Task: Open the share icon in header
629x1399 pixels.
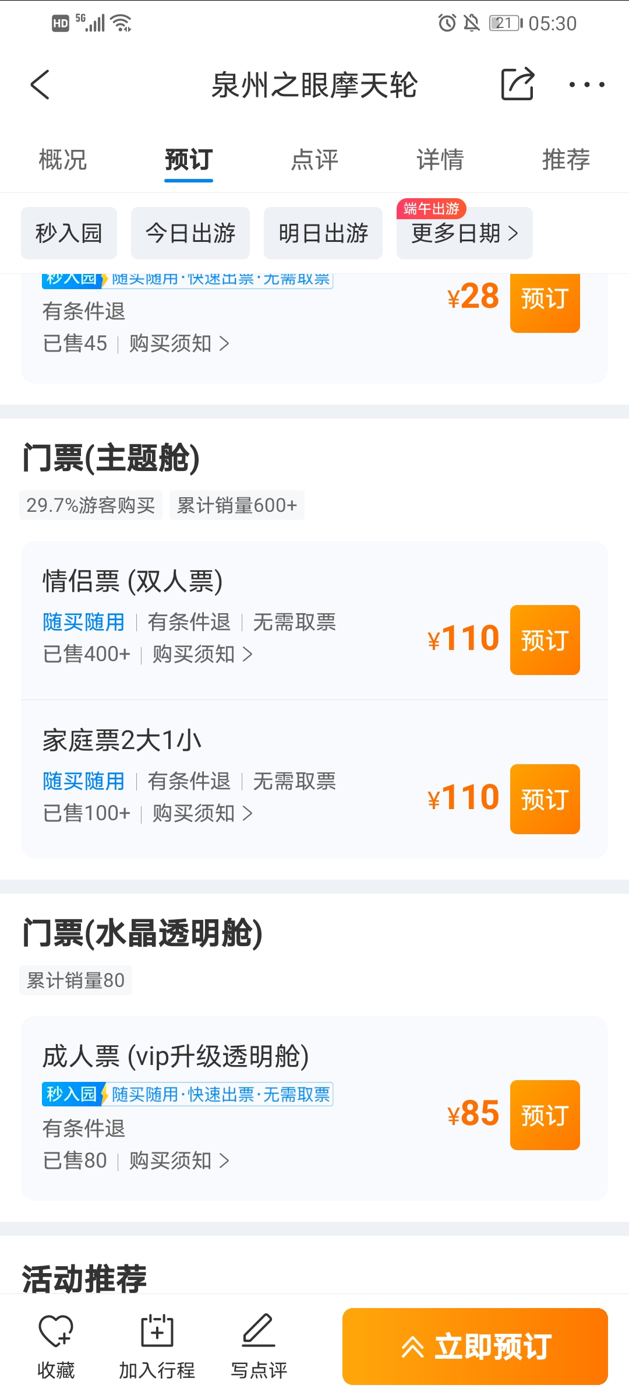Action: pos(517,85)
